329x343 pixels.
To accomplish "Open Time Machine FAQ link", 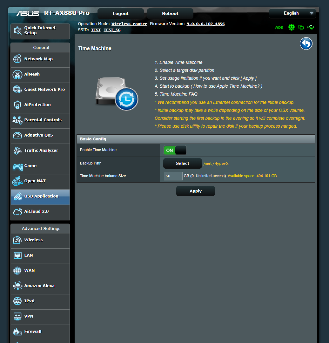I will click(x=178, y=94).
